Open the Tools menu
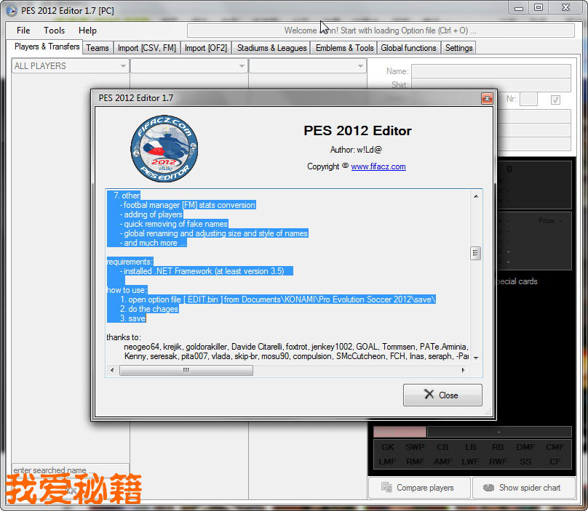This screenshot has width=588, height=511. pos(54,31)
